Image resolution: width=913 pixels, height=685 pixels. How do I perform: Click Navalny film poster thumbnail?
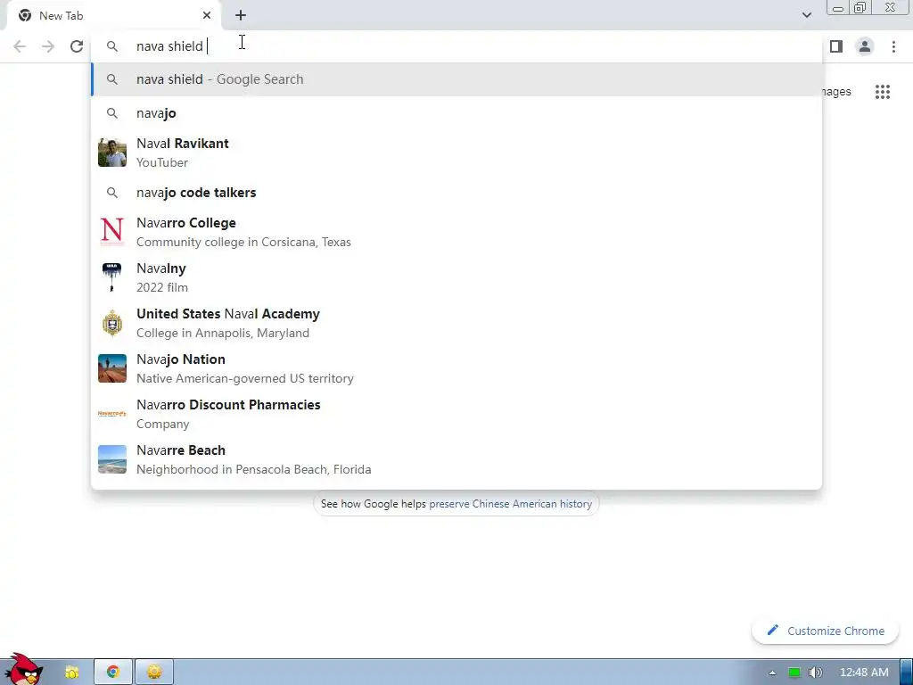(112, 277)
